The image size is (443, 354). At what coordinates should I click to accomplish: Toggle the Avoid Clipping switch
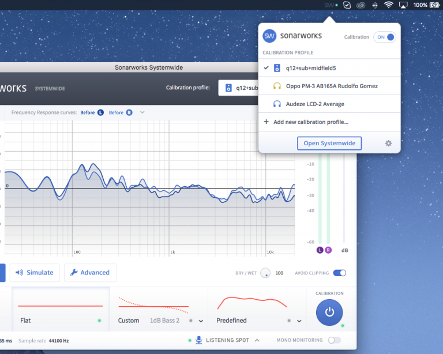tap(340, 273)
